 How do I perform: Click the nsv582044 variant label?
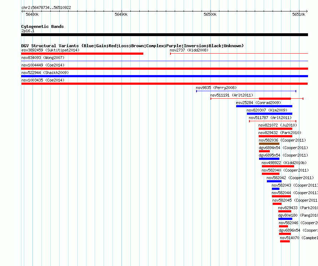point(295,193)
